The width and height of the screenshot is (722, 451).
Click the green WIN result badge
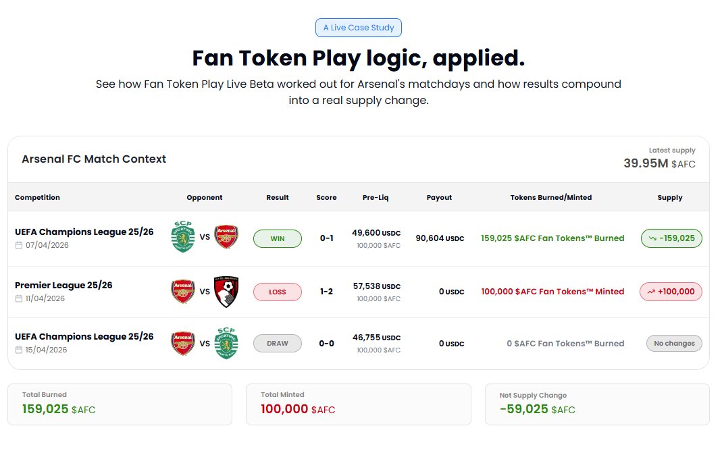(x=277, y=238)
